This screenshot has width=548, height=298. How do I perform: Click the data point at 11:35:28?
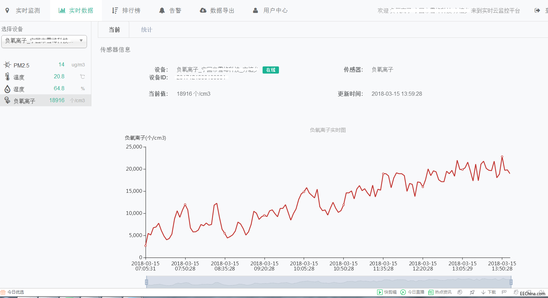click(x=383, y=174)
